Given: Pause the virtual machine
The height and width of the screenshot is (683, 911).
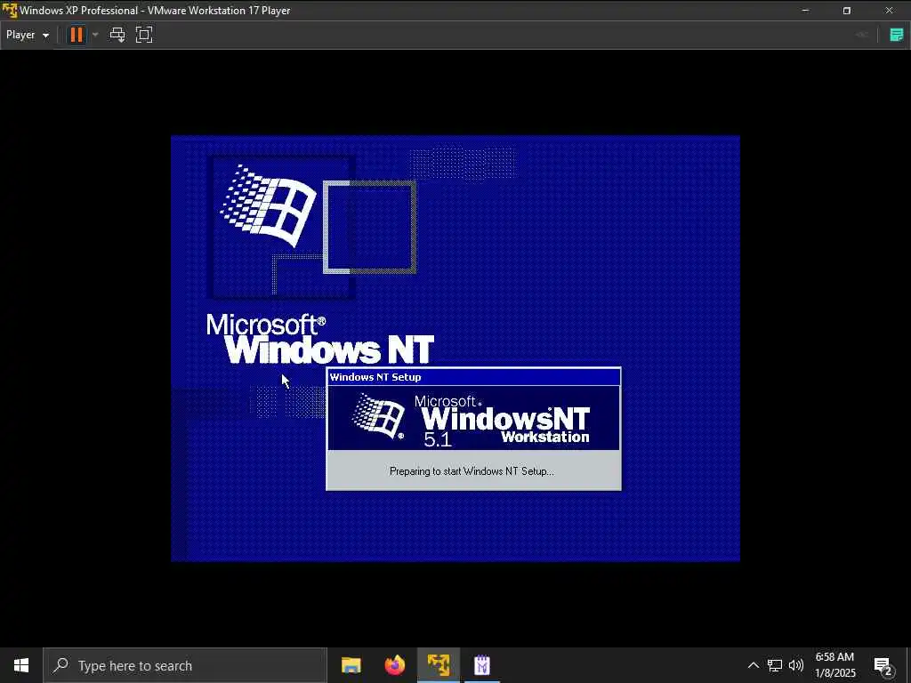Looking at the screenshot, I should click(x=77, y=35).
